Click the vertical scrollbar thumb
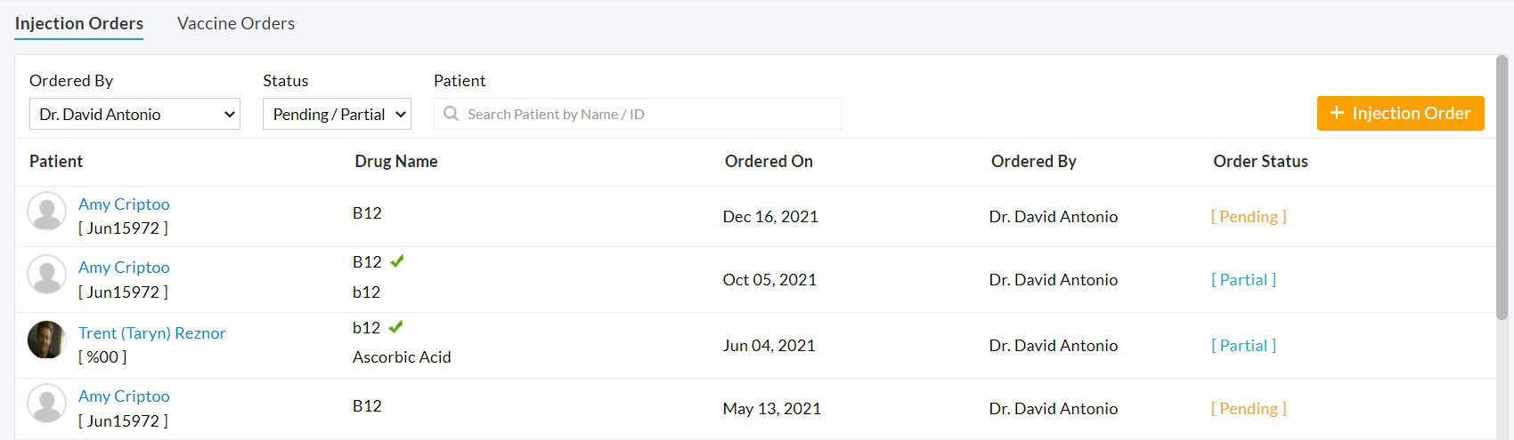Viewport: 1514px width, 440px height. point(1502,187)
